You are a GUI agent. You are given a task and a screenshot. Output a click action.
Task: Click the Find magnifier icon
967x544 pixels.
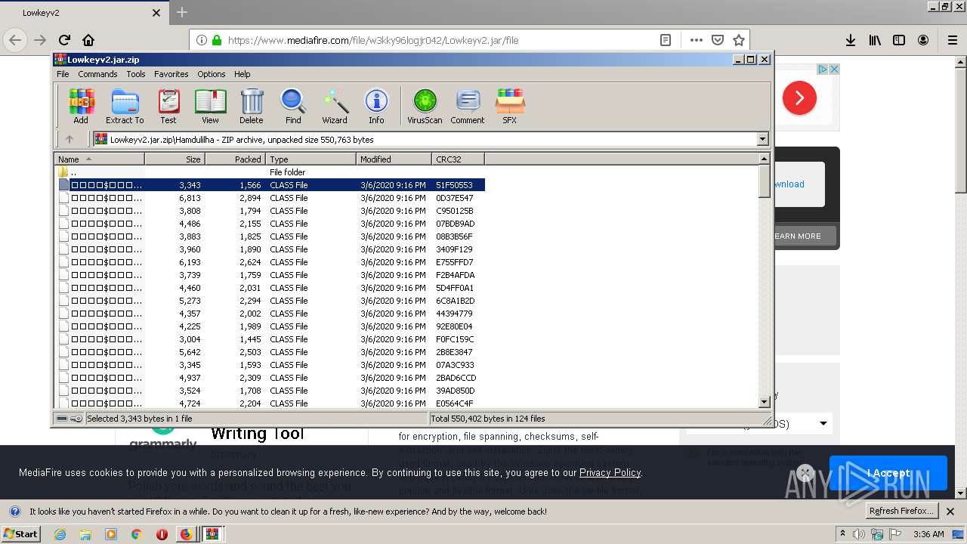pyautogui.click(x=293, y=106)
